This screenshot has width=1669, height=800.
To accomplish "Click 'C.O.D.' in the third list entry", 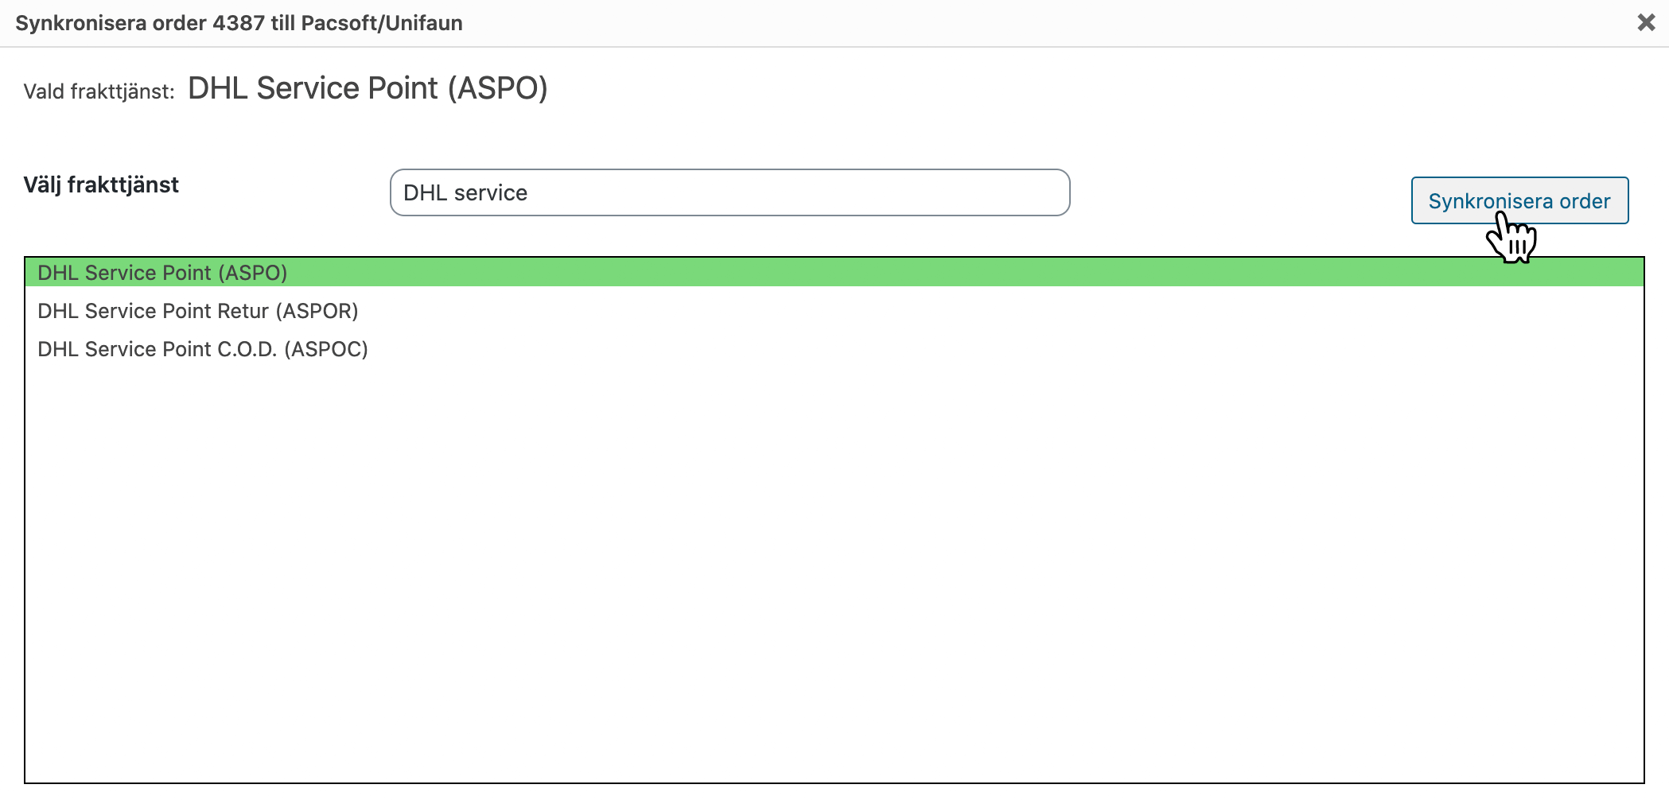I will 247,349.
